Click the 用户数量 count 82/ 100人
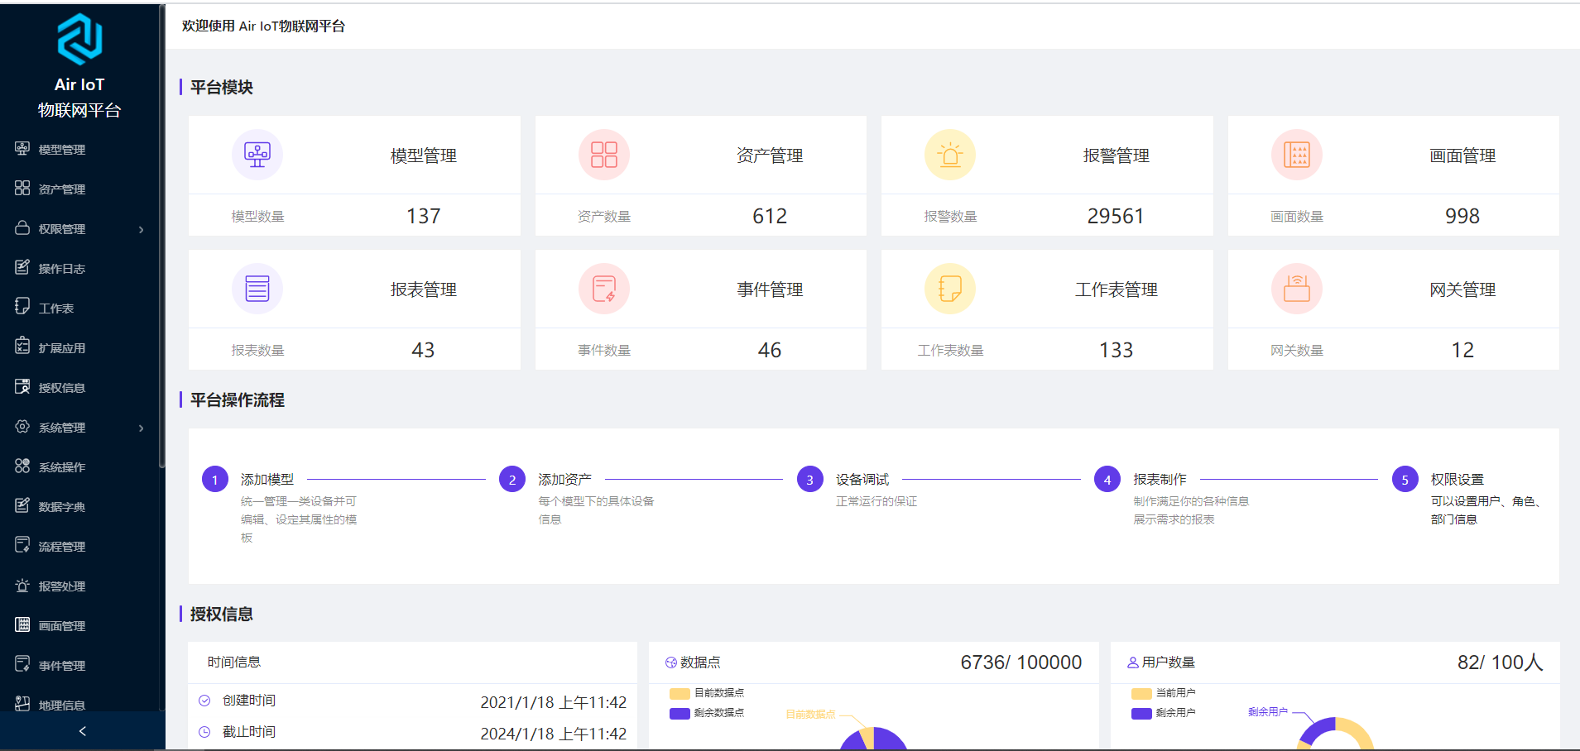 [1501, 663]
